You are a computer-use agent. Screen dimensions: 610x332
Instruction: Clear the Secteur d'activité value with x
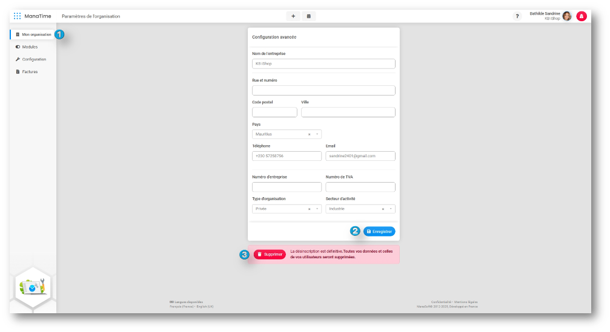(383, 209)
